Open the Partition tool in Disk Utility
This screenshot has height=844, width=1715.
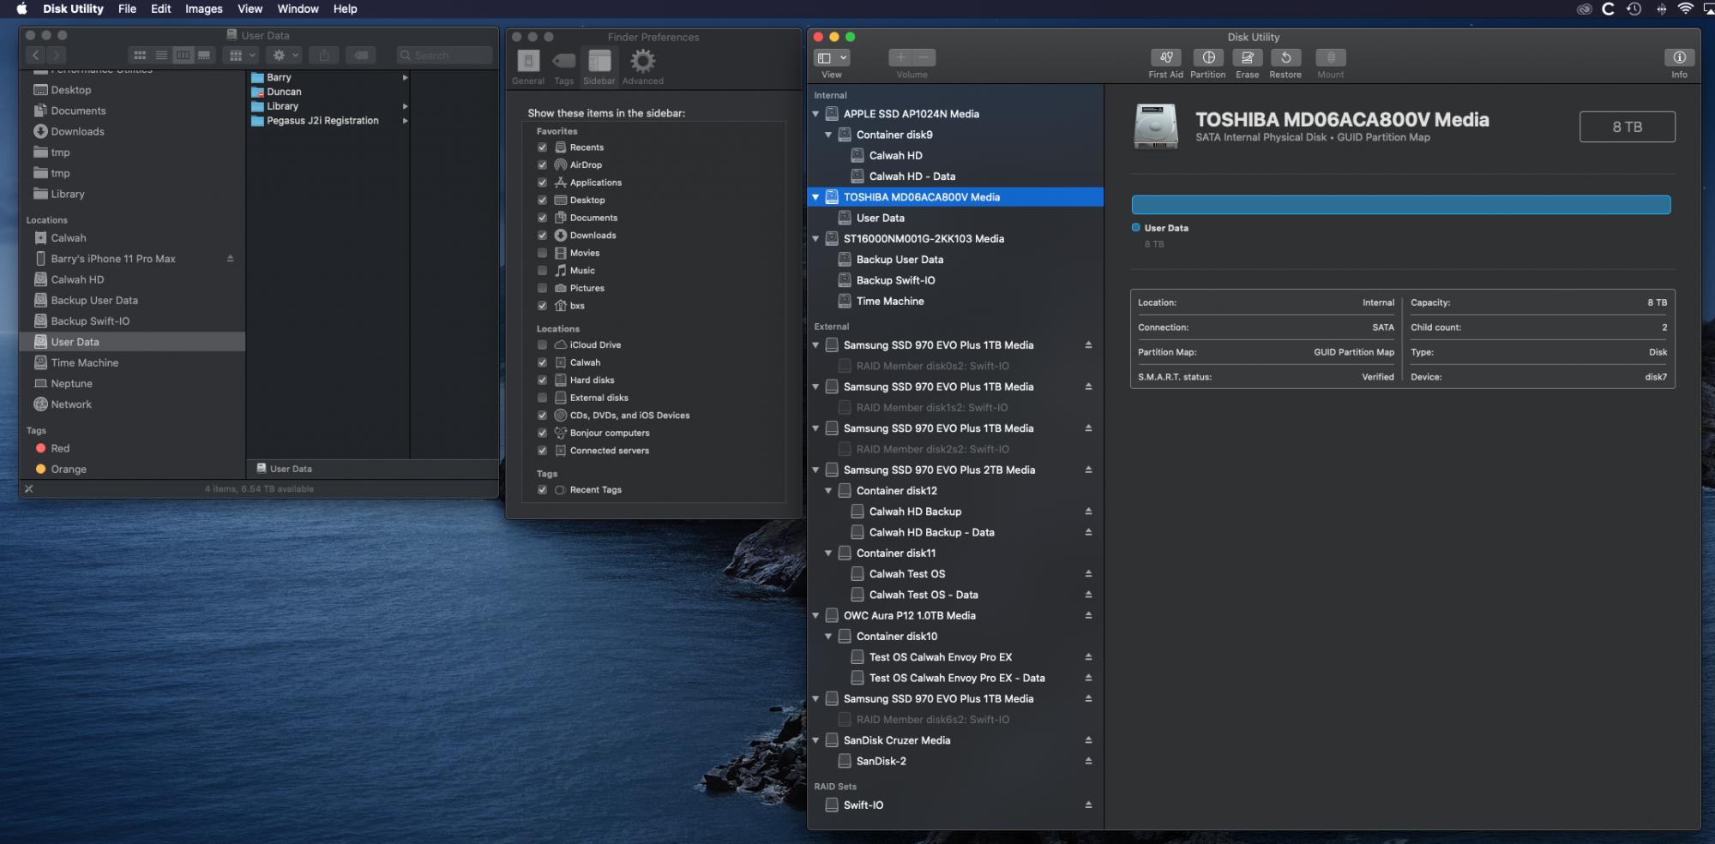pyautogui.click(x=1208, y=57)
